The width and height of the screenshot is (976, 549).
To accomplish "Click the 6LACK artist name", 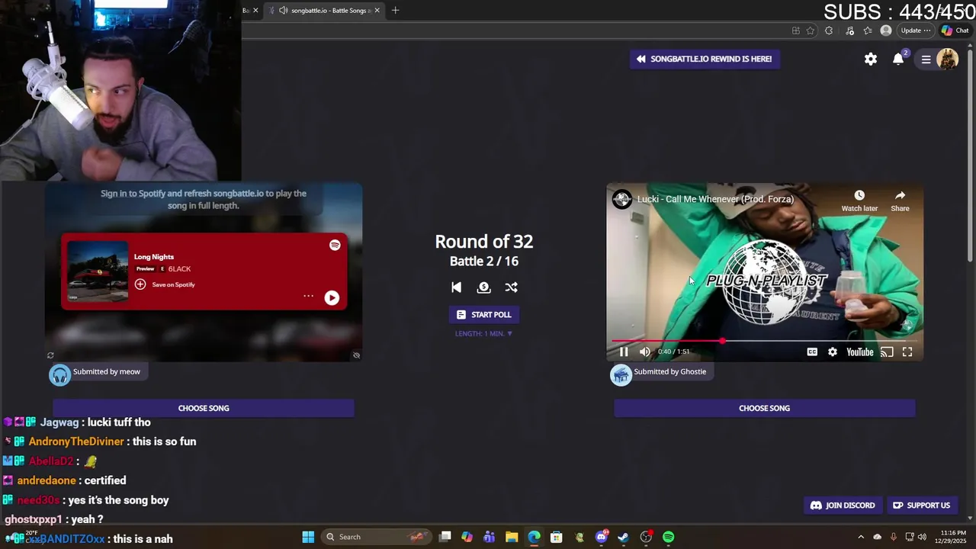I will 179,268.
